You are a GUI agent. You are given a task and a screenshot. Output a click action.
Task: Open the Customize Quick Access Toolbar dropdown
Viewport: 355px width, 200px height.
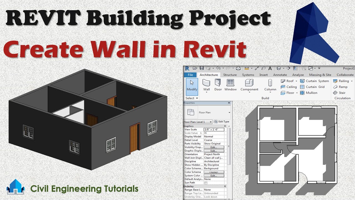coord(319,68)
